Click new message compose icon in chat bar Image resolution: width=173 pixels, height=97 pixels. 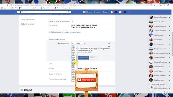[167, 92]
